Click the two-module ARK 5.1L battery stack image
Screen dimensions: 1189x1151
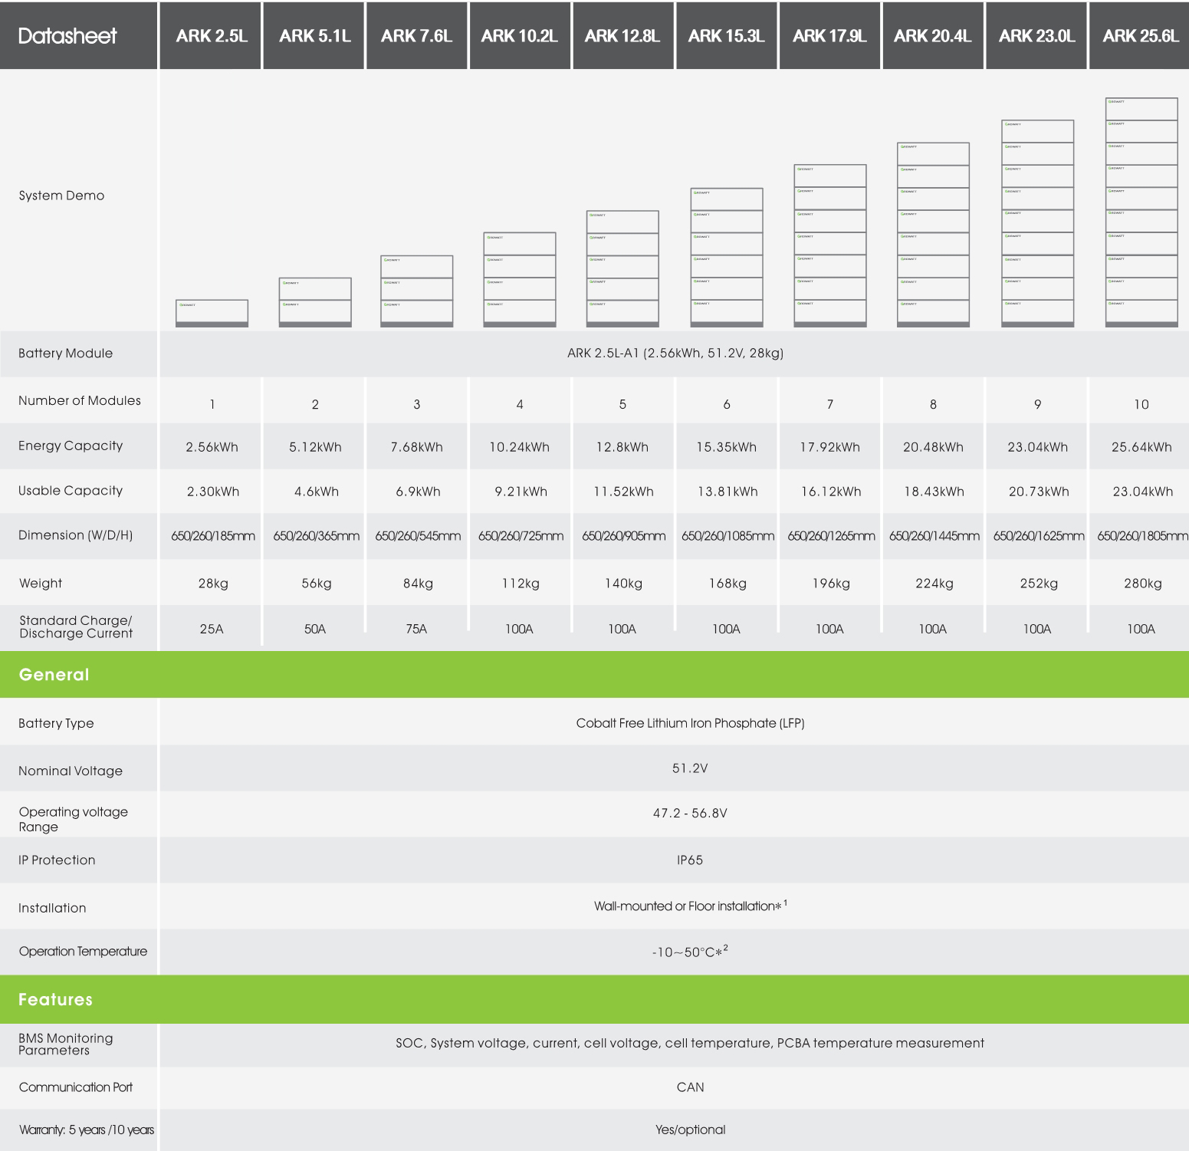pyautogui.click(x=315, y=302)
